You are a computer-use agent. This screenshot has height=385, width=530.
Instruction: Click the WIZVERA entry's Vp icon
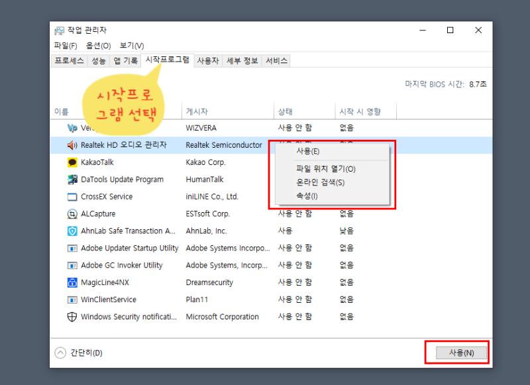(72, 128)
